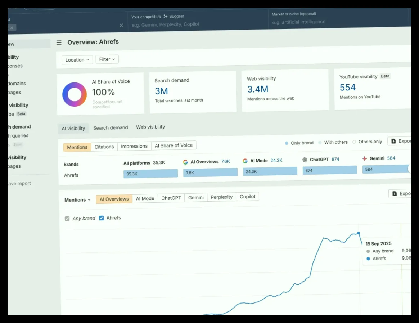Select the Mentions tab in Brands panel
Image resolution: width=419 pixels, height=323 pixels.
(77, 147)
